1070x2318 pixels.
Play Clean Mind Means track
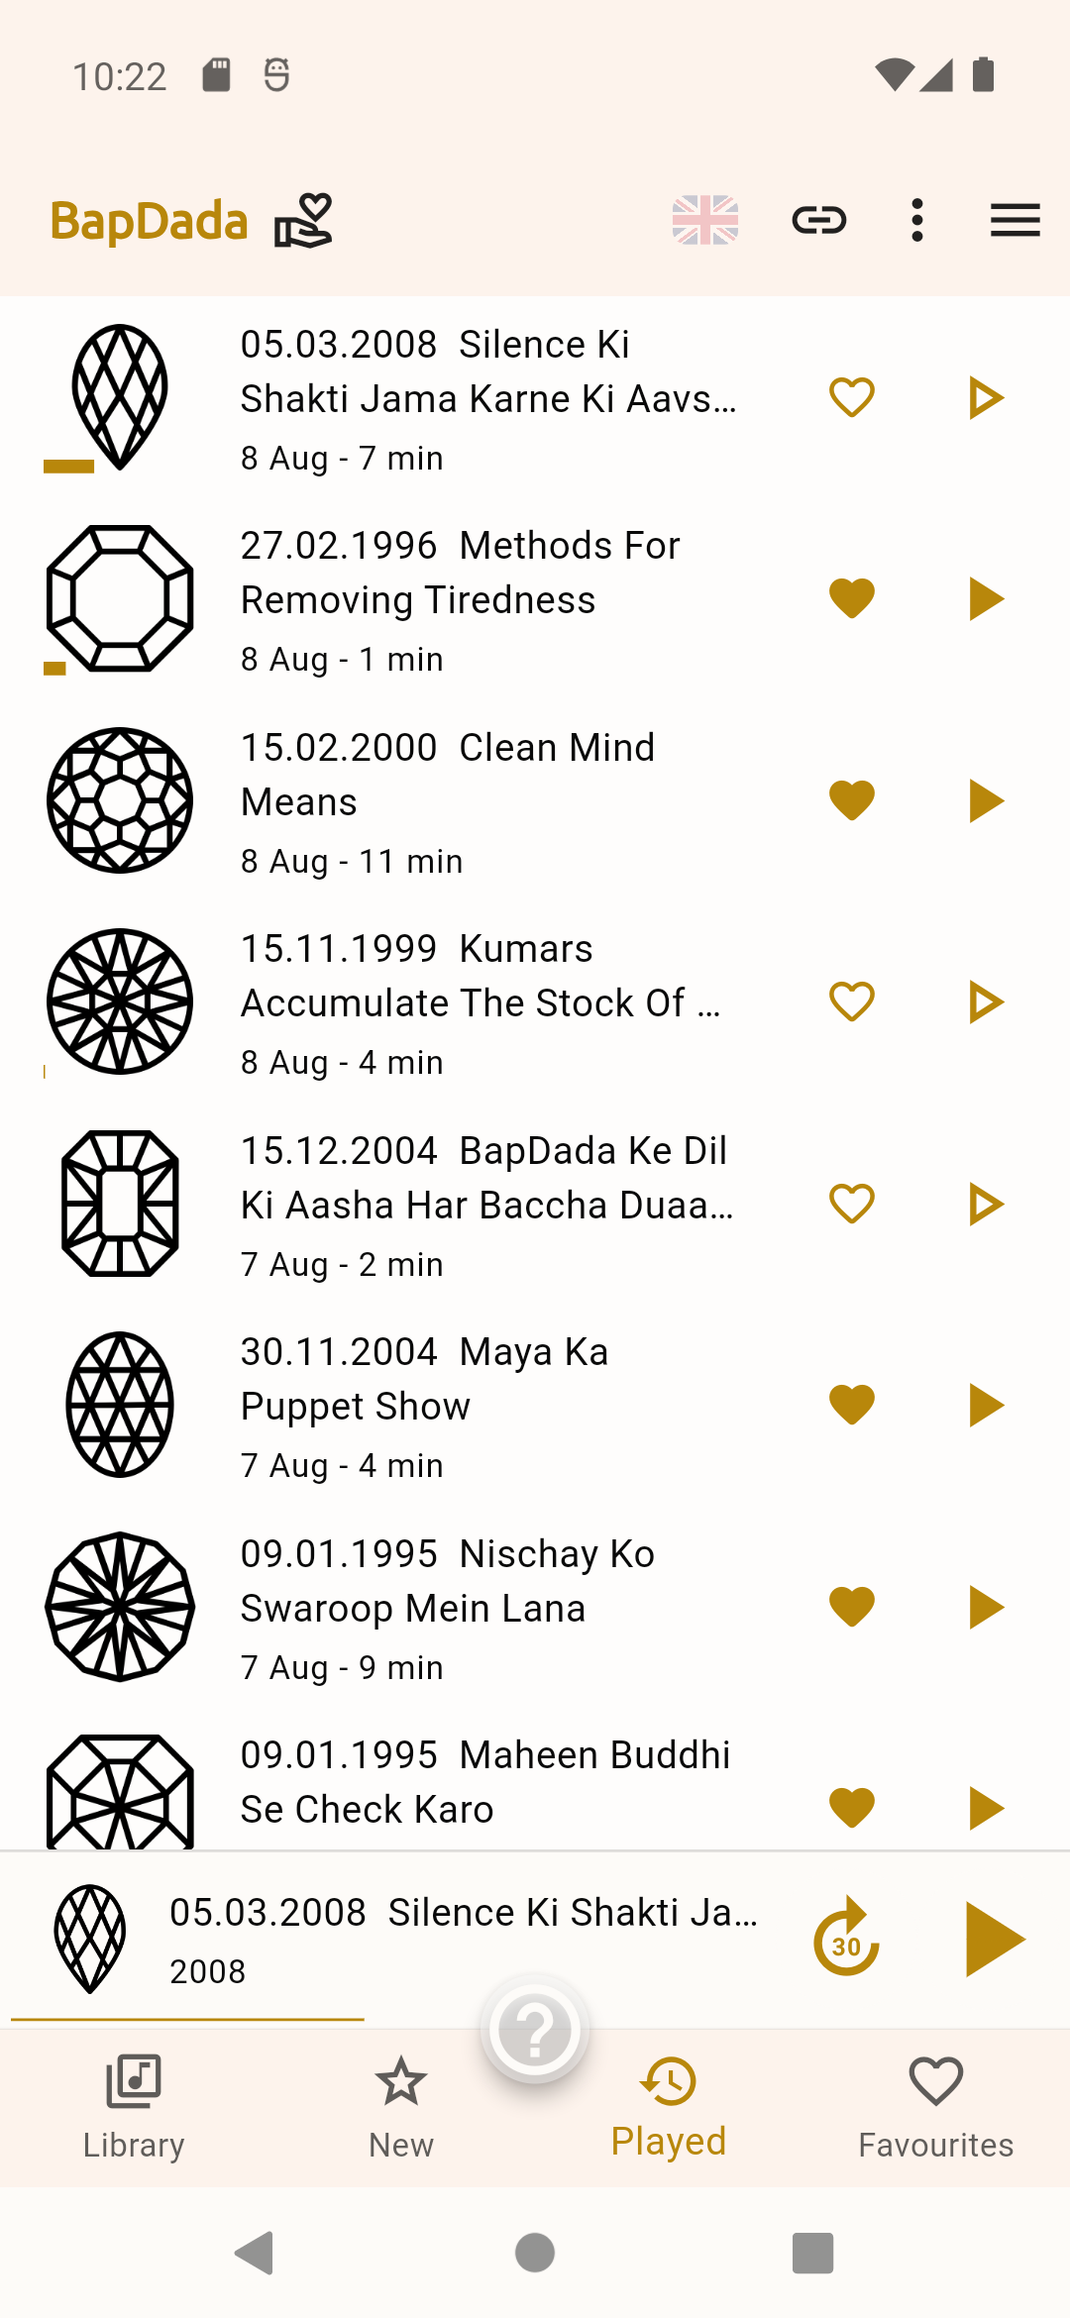(x=985, y=801)
